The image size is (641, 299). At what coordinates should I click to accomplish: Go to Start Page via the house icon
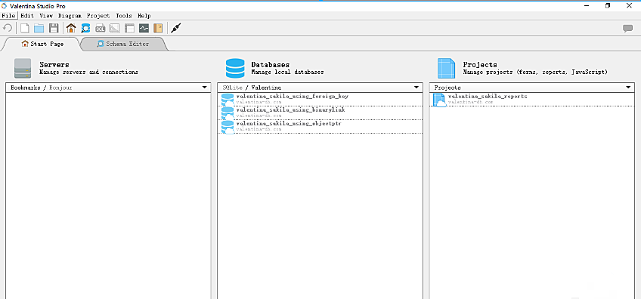tap(71, 28)
